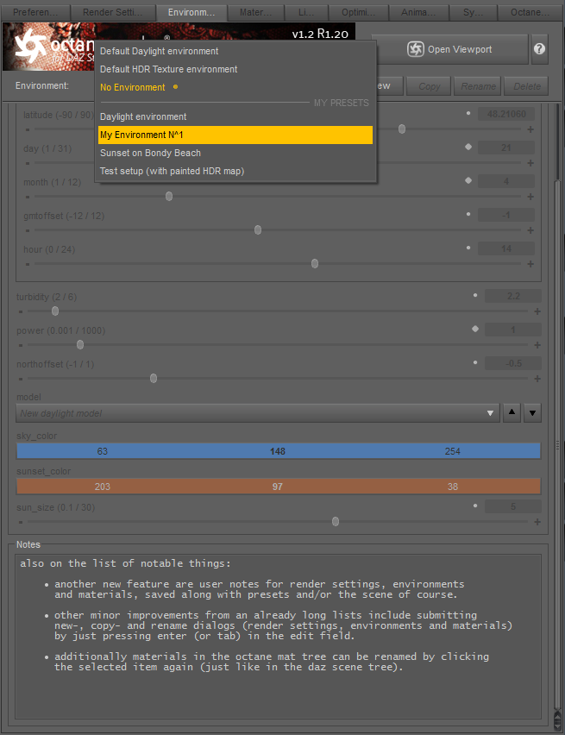Click the Copy environment button
The width and height of the screenshot is (565, 735).
(429, 86)
